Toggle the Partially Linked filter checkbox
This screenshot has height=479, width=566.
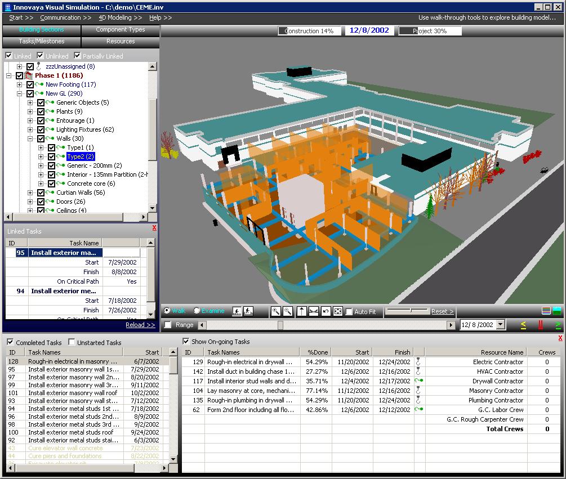coord(77,56)
